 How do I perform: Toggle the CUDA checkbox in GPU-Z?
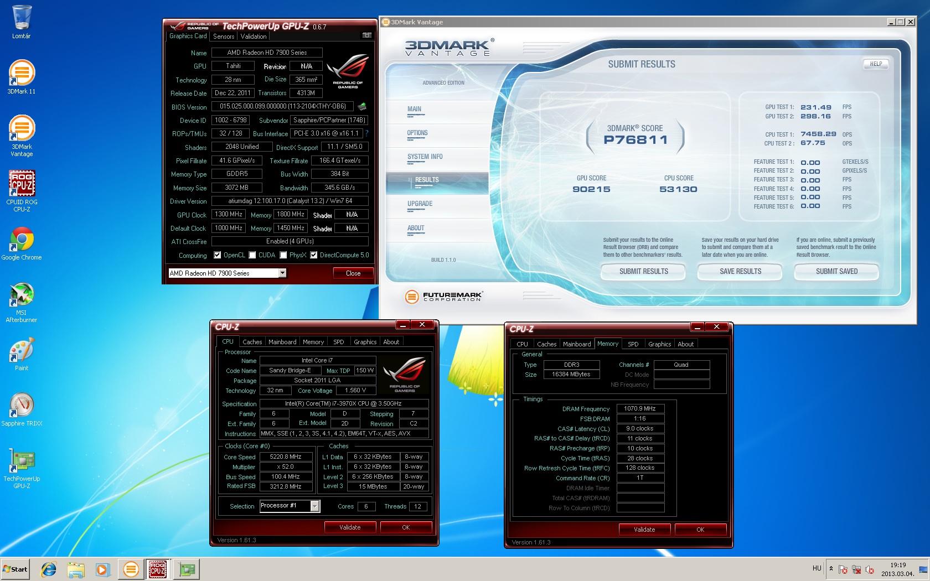click(x=252, y=255)
